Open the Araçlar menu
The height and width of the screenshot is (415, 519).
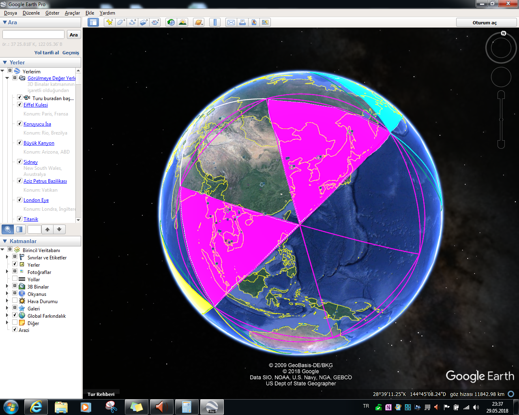(x=73, y=13)
